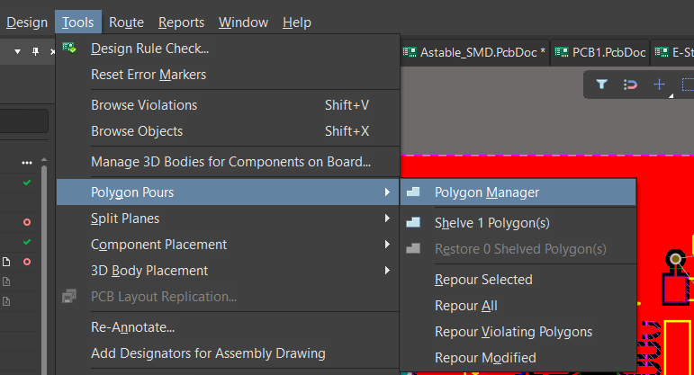The image size is (694, 375).
Task: Open the Help menu
Action: tap(296, 22)
